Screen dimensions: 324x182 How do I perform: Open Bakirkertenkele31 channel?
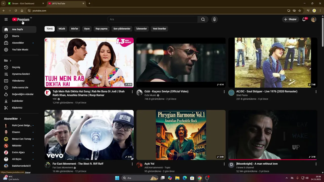point(19,166)
